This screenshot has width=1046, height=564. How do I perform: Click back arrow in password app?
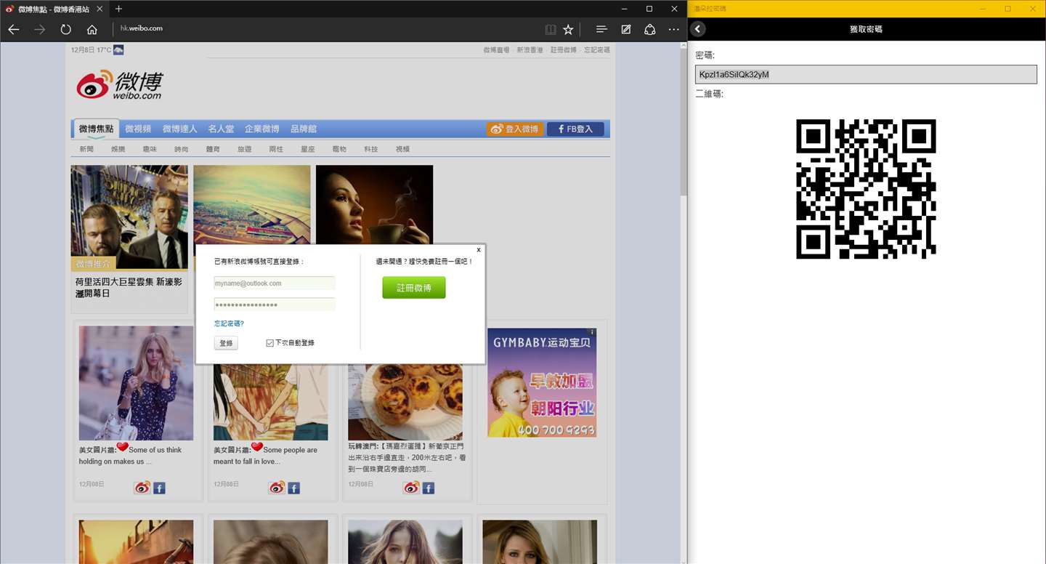pyautogui.click(x=698, y=29)
